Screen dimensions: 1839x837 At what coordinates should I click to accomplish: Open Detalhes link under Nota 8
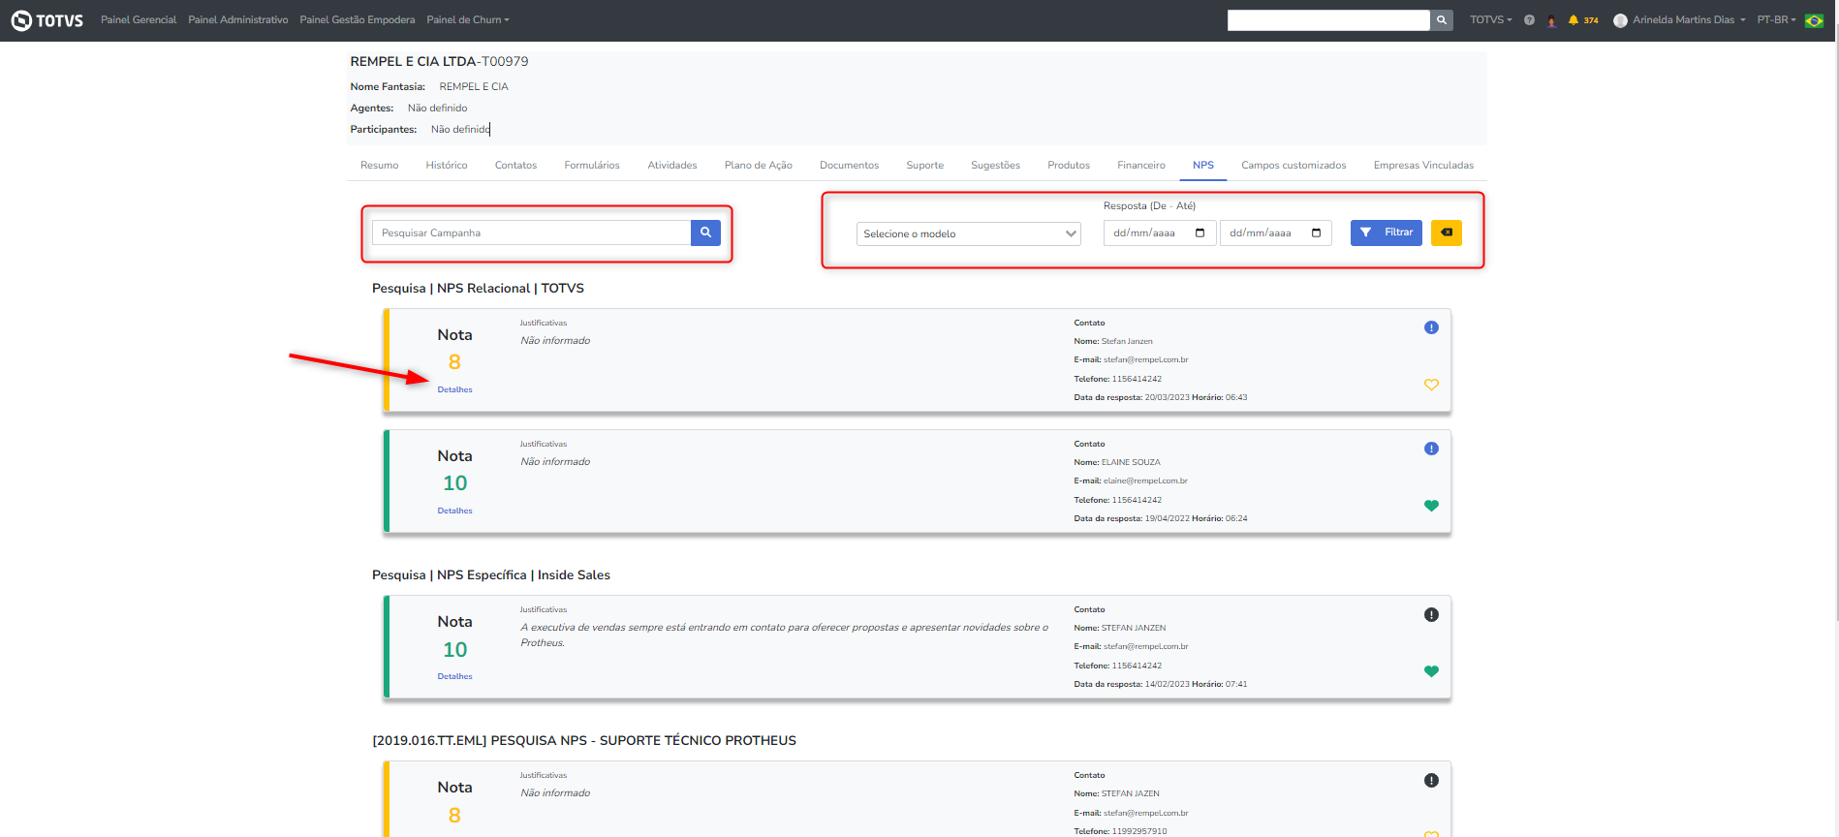(x=454, y=389)
